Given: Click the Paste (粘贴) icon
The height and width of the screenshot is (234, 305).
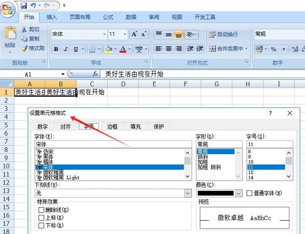Looking at the screenshot, I should (x=10, y=33).
